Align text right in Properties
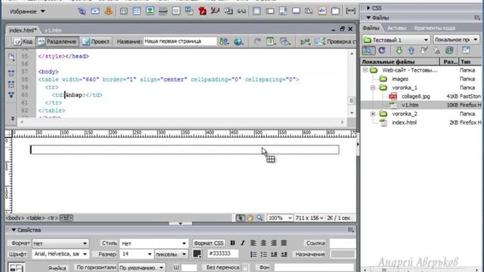 pyautogui.click(x=274, y=243)
